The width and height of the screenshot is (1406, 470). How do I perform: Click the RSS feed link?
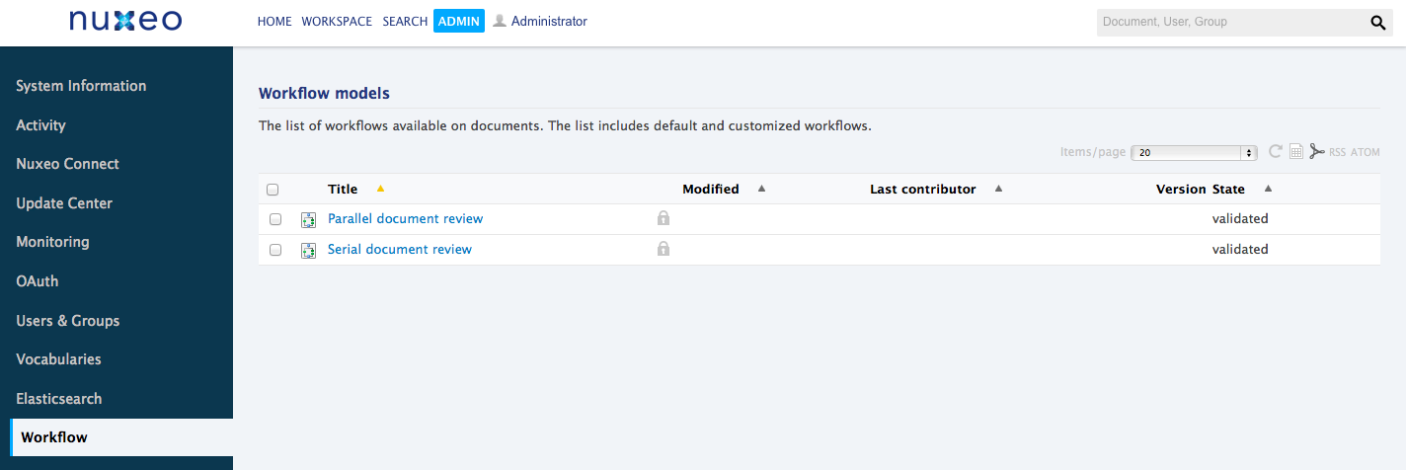tap(1337, 152)
